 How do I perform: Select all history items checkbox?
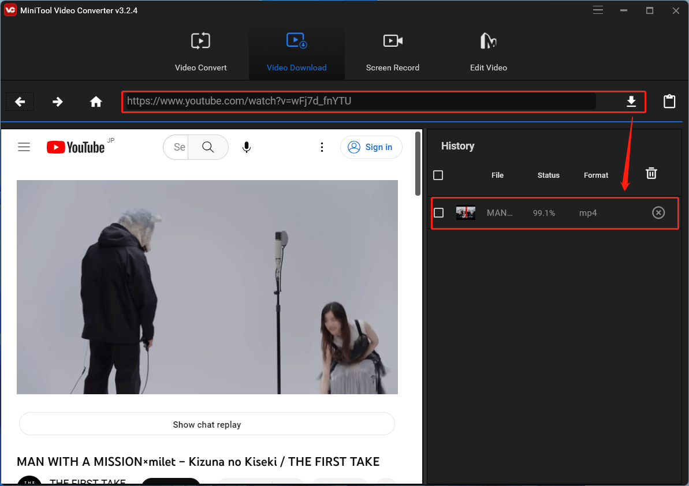coord(438,175)
